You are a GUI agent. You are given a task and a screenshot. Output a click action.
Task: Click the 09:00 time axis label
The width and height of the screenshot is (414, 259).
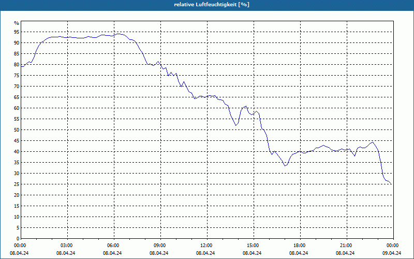pyautogui.click(x=160, y=246)
